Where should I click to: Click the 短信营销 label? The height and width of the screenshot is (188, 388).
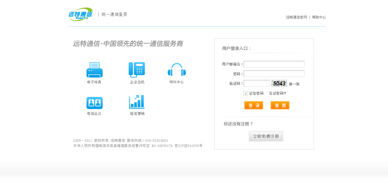point(137,114)
